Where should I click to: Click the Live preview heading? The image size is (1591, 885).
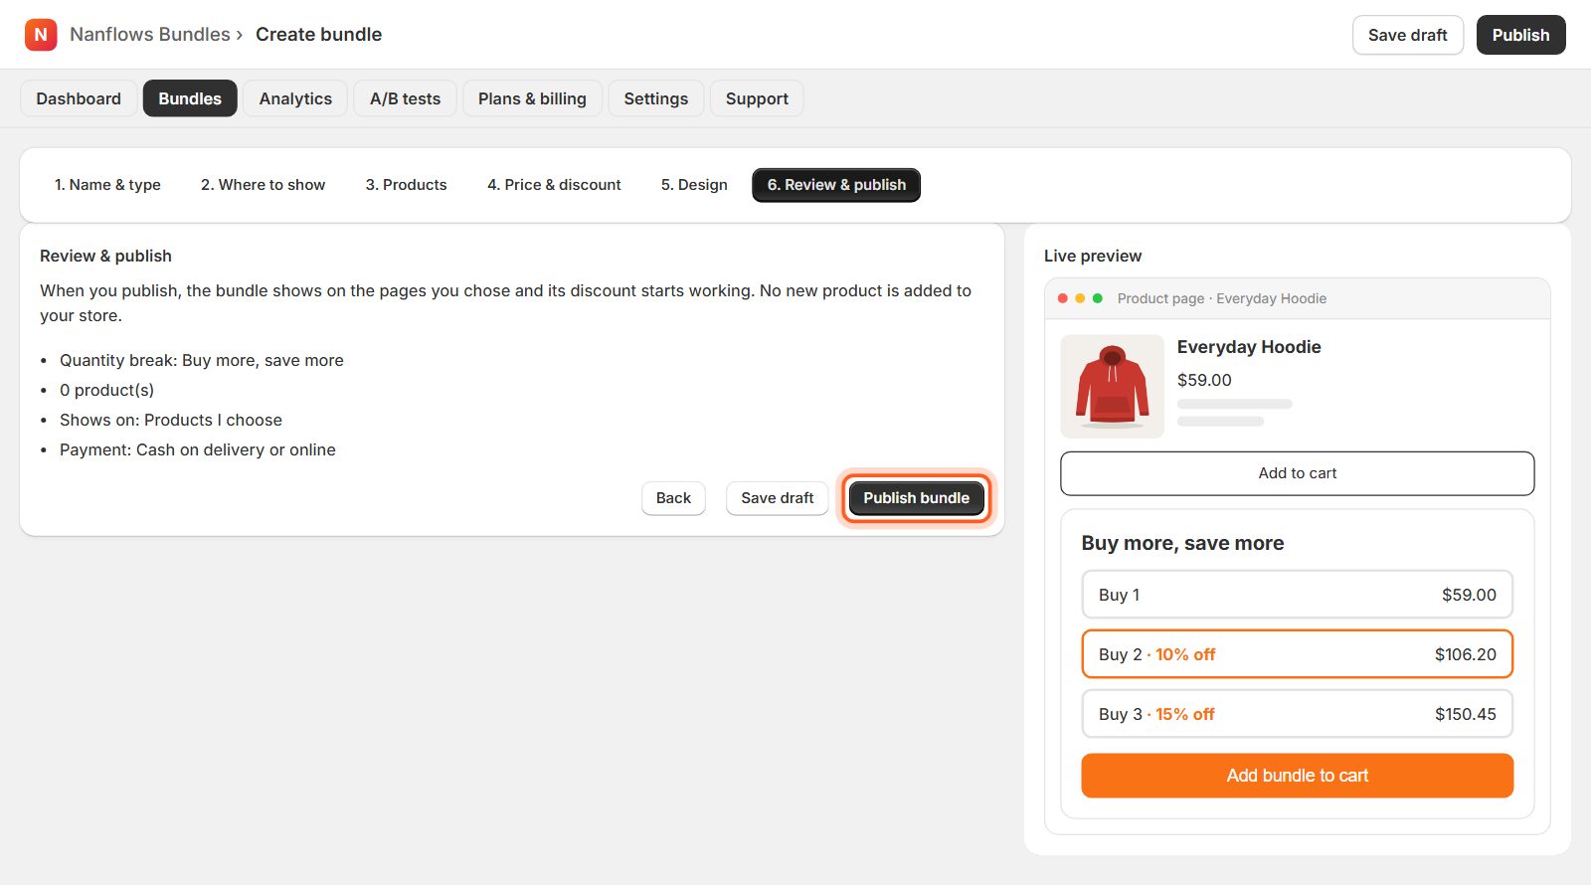pos(1093,256)
